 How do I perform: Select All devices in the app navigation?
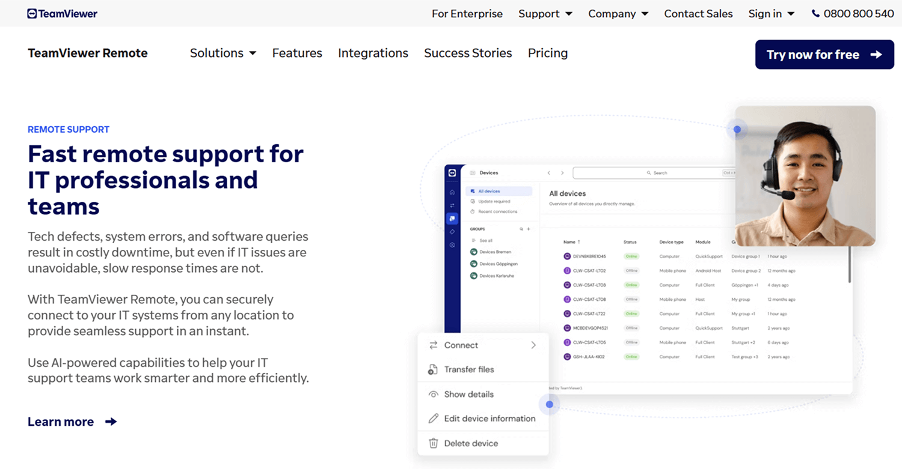499,191
